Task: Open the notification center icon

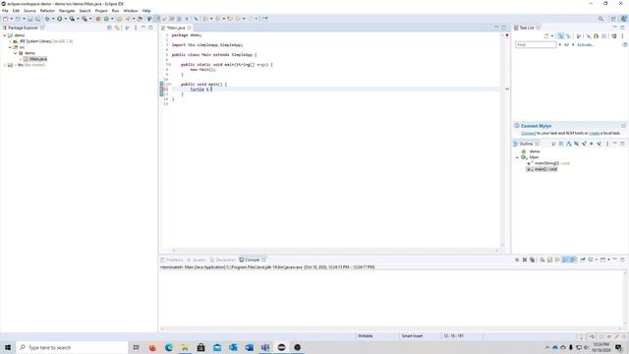Action: coord(619,347)
